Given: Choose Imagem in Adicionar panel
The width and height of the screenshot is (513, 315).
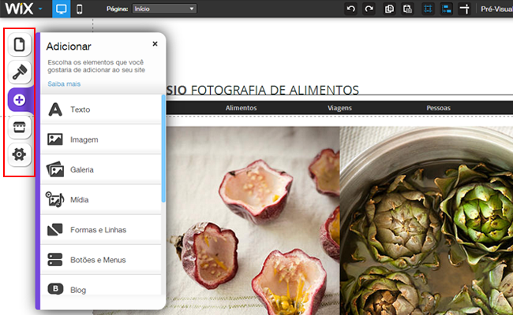Looking at the screenshot, I should pos(101,139).
